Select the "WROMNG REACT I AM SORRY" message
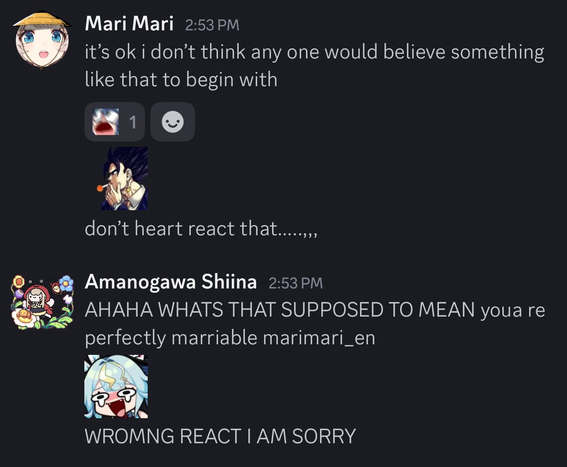Image resolution: width=567 pixels, height=467 pixels. pos(220,436)
